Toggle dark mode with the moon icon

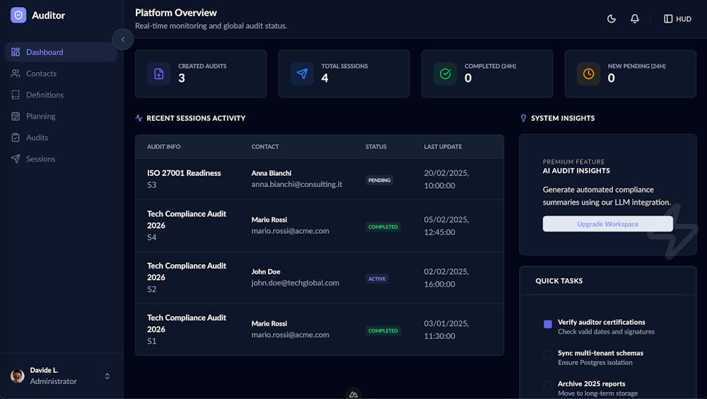click(612, 19)
